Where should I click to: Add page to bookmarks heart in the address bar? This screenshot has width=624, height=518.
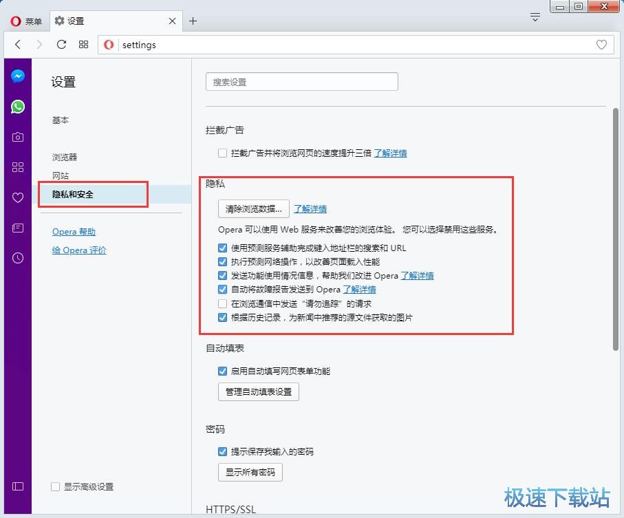pos(602,45)
